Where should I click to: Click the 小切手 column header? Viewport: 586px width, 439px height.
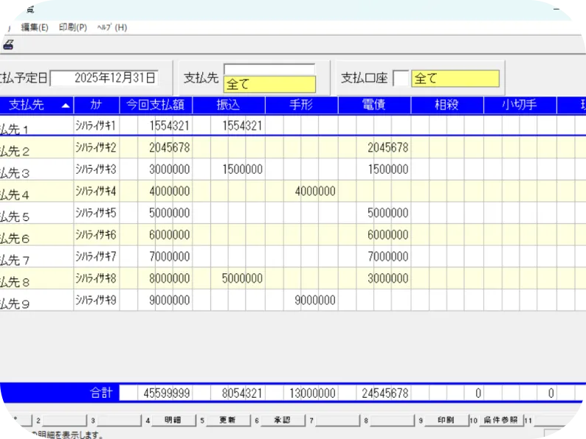(519, 105)
